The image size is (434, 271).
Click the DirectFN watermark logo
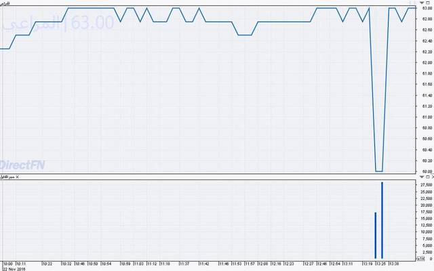click(x=22, y=165)
